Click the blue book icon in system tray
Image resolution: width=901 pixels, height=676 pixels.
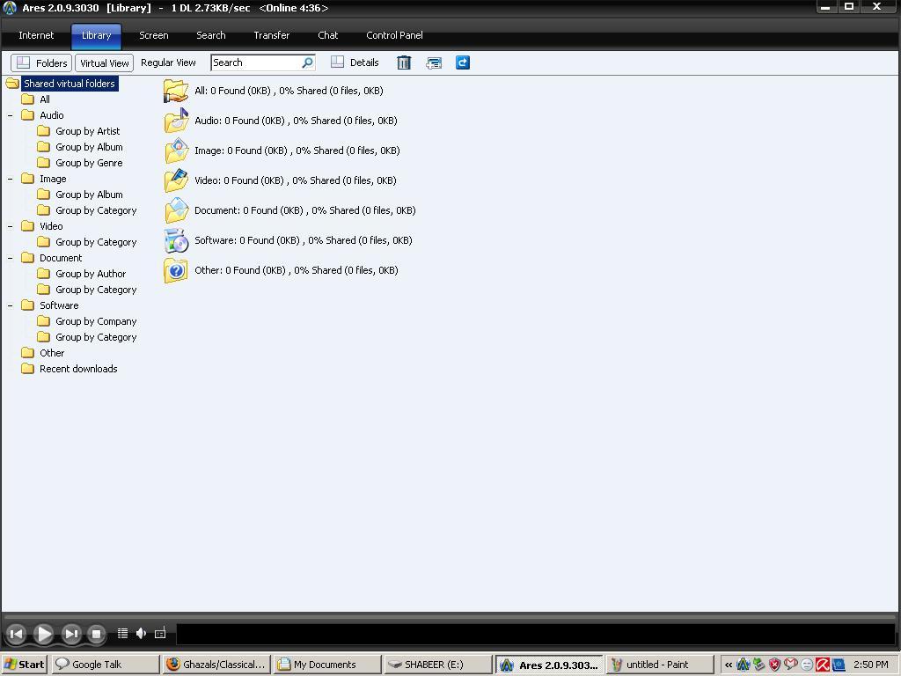click(839, 665)
